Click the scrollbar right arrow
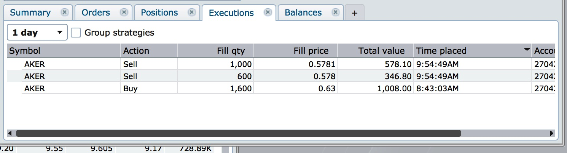The height and width of the screenshot is (153, 567). [x=552, y=133]
